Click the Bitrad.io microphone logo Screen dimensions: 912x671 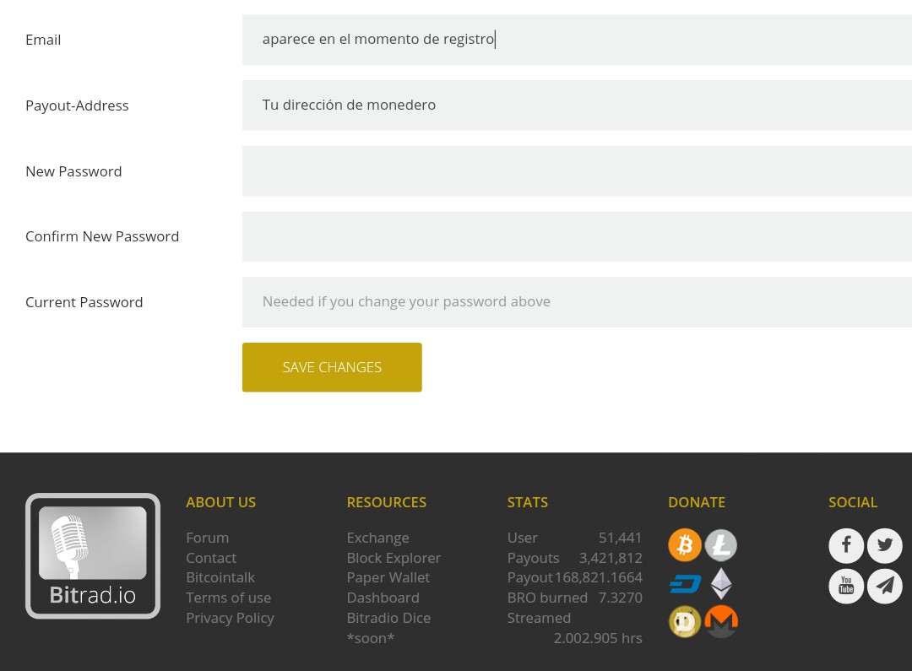(x=93, y=556)
